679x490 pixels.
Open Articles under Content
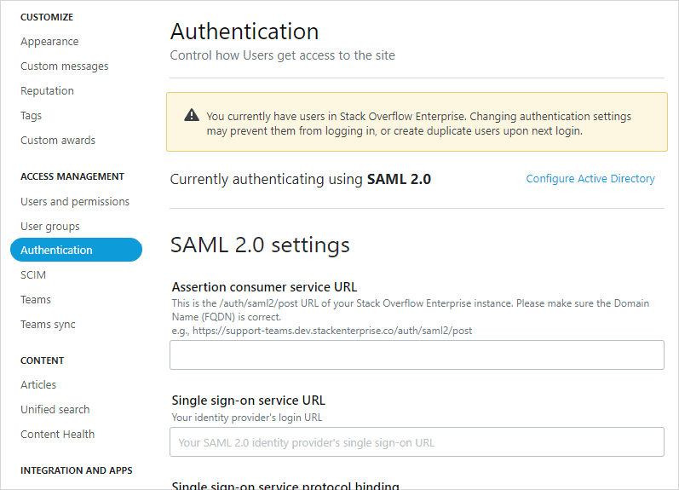(38, 385)
